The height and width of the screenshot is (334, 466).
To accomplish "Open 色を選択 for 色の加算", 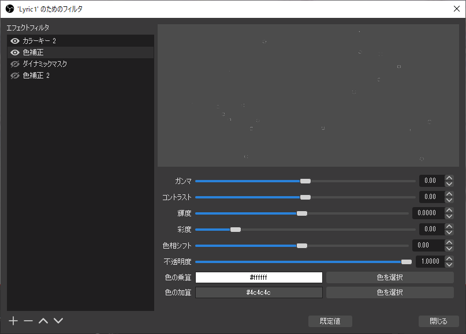I will click(390, 292).
